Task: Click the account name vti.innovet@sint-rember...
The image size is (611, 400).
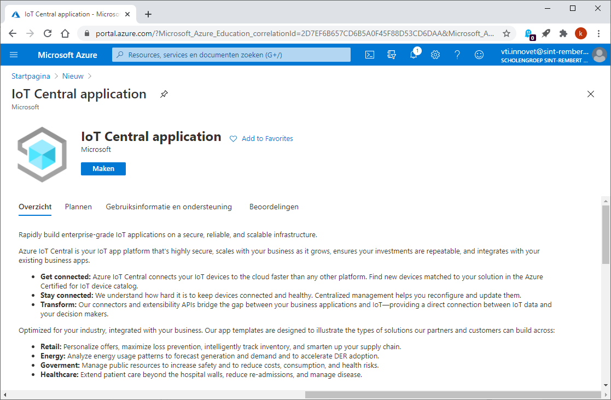Action: [x=544, y=51]
